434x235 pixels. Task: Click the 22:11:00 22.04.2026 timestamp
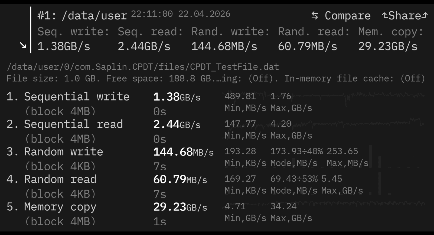pos(181,14)
